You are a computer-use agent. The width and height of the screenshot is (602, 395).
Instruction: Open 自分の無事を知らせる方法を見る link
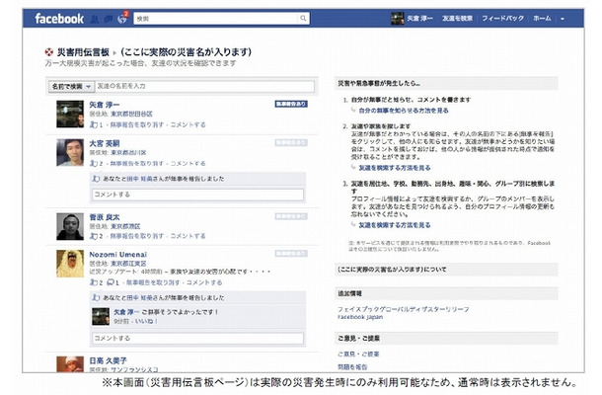click(403, 111)
